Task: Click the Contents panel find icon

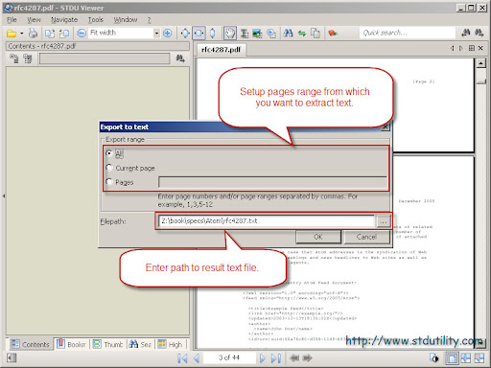Action: click(x=180, y=58)
